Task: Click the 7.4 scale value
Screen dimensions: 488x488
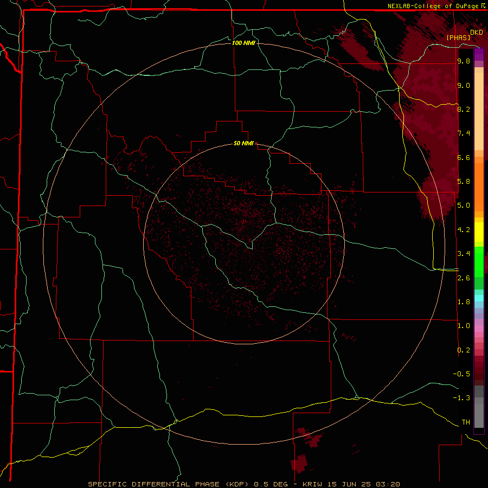Action: 464,133
